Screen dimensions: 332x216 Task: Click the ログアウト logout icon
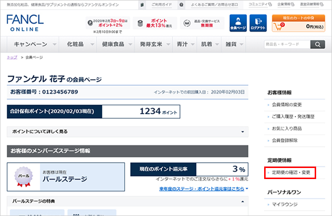[258, 23]
